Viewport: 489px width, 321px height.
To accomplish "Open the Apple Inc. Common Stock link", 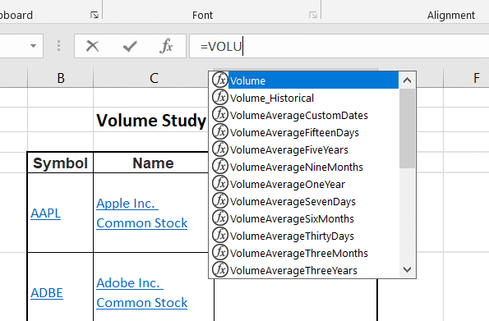I will click(x=142, y=213).
